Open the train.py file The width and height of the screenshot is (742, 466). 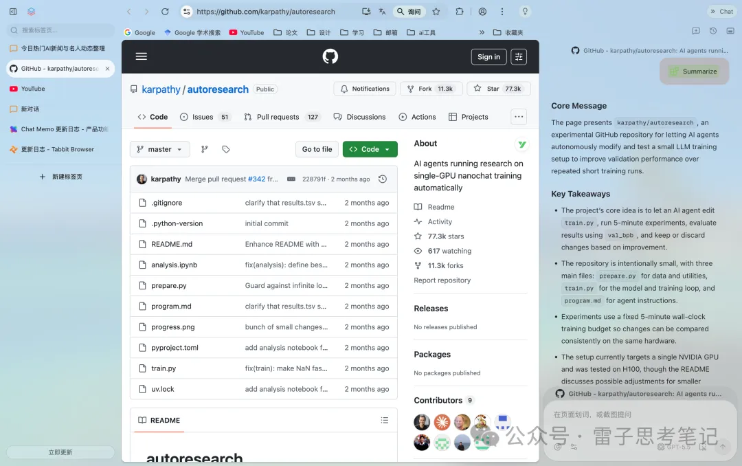pyautogui.click(x=164, y=368)
